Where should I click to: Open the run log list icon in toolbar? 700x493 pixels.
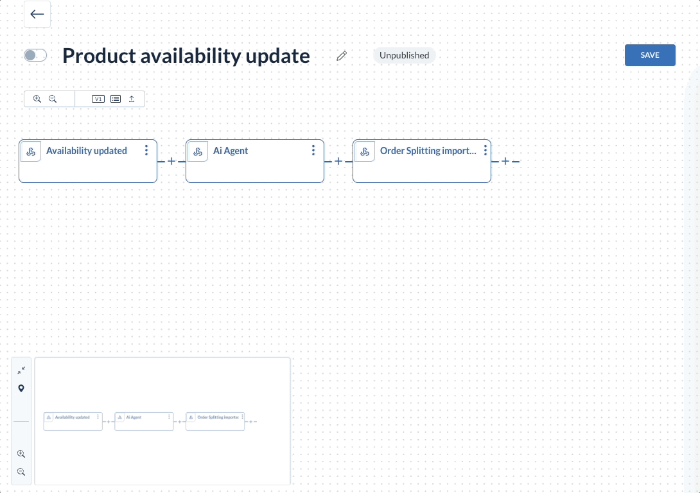115,98
